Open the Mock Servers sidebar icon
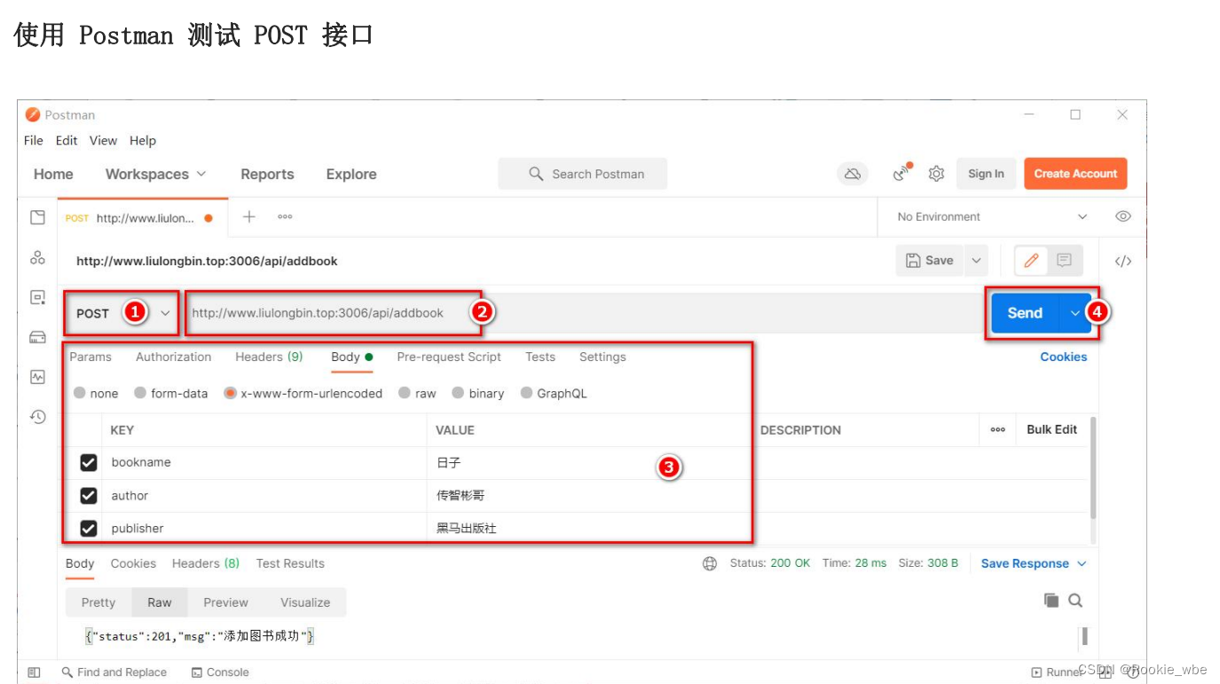Viewport: 1220px width, 684px height. pyautogui.click(x=37, y=337)
